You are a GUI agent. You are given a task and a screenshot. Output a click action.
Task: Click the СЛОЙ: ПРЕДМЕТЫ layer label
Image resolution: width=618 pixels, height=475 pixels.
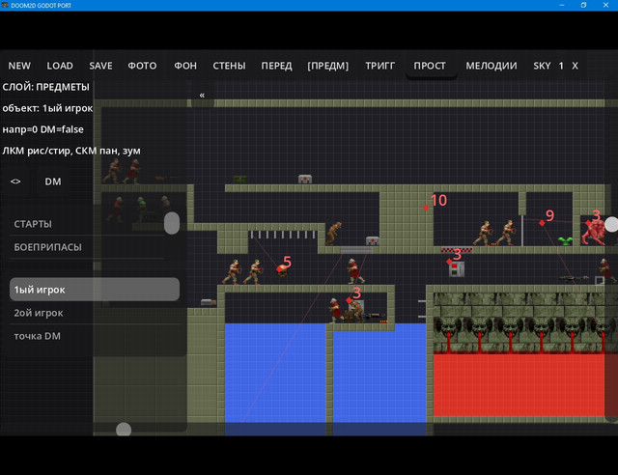click(x=45, y=87)
